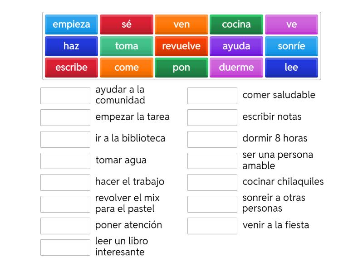
Task: Select the 'toma' word tile
Action: (126, 46)
